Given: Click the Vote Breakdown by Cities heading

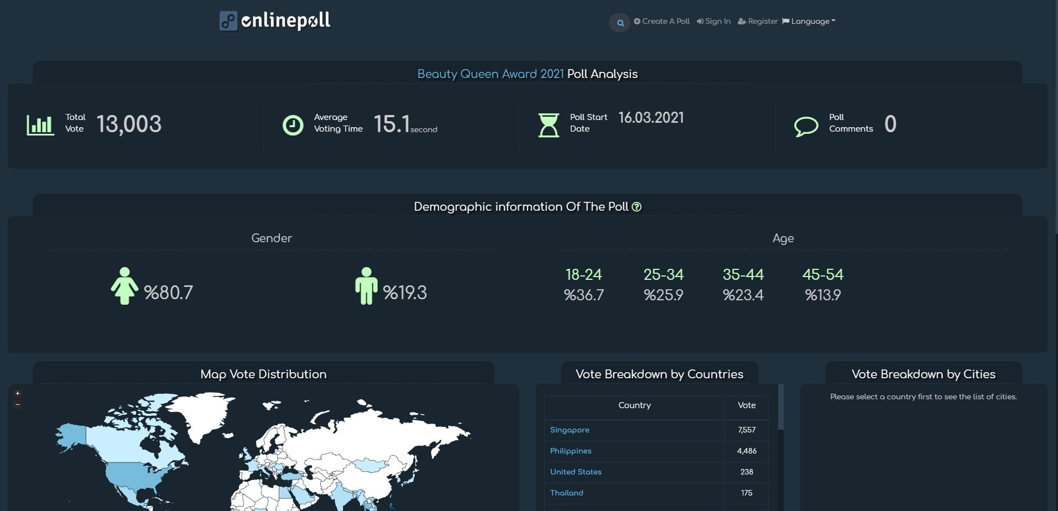Looking at the screenshot, I should pos(924,374).
